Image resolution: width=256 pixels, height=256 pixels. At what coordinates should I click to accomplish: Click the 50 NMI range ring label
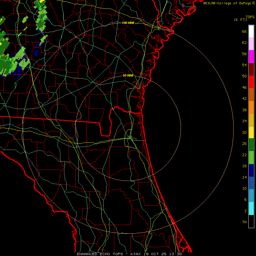pos(128,75)
